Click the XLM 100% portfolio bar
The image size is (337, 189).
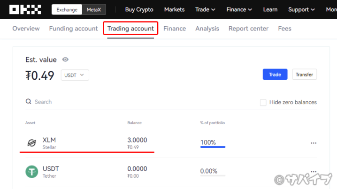(213, 147)
